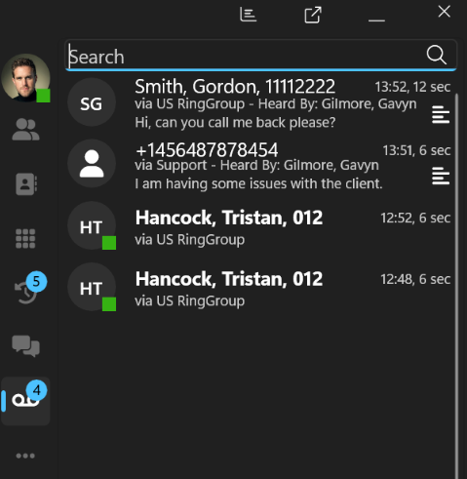Click the '12:48, 6 sec' timestamp
This screenshot has width=467, height=479.
pos(415,279)
